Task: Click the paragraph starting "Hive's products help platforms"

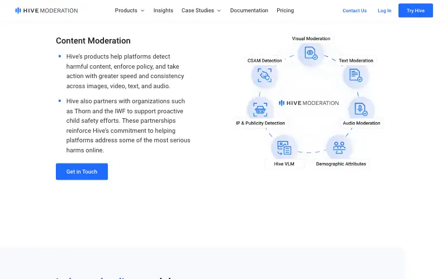Action: (x=125, y=71)
